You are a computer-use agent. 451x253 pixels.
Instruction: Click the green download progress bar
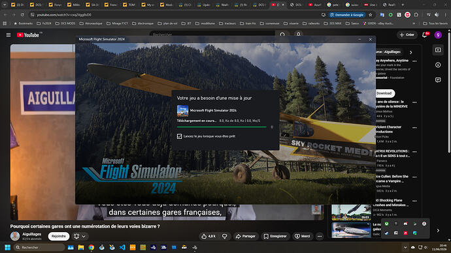(222, 126)
